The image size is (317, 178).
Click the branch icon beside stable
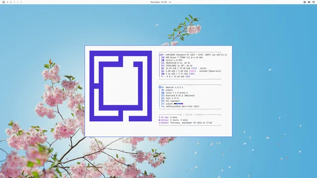(163, 90)
